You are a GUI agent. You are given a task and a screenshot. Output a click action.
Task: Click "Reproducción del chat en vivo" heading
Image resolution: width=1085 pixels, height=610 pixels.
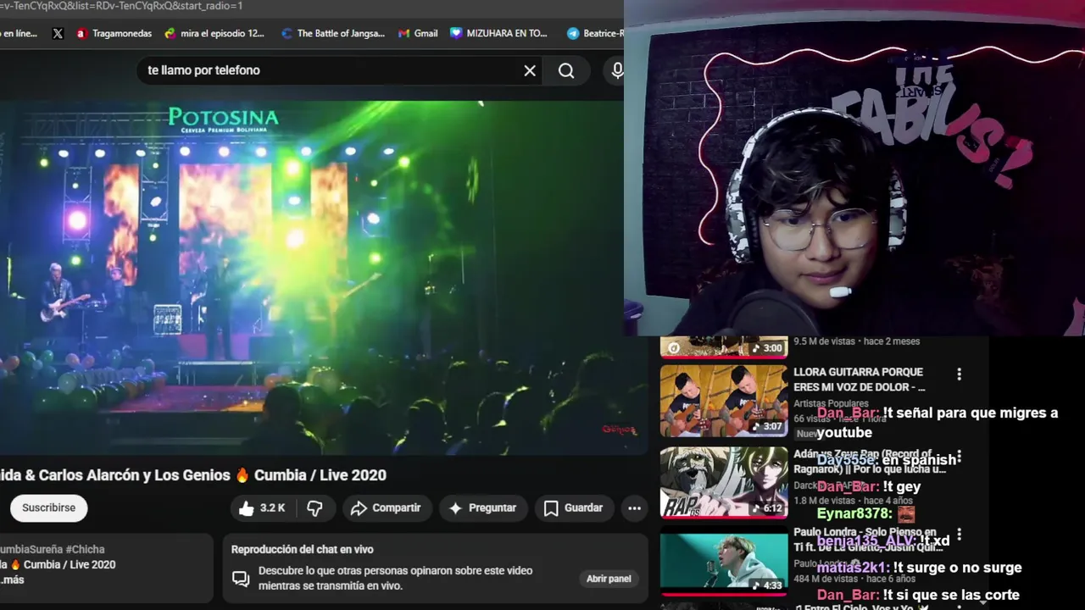coord(303,550)
